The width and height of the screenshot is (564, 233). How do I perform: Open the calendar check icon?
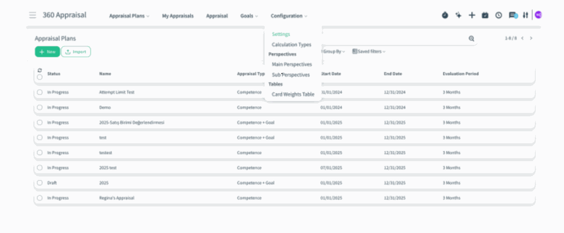point(485,15)
